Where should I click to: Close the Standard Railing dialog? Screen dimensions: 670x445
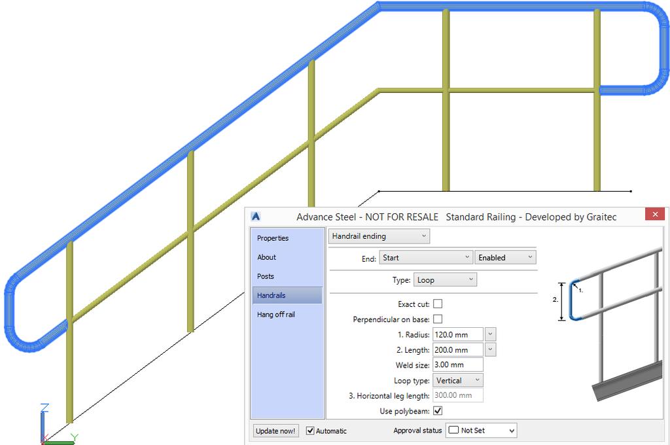pyautogui.click(x=655, y=214)
